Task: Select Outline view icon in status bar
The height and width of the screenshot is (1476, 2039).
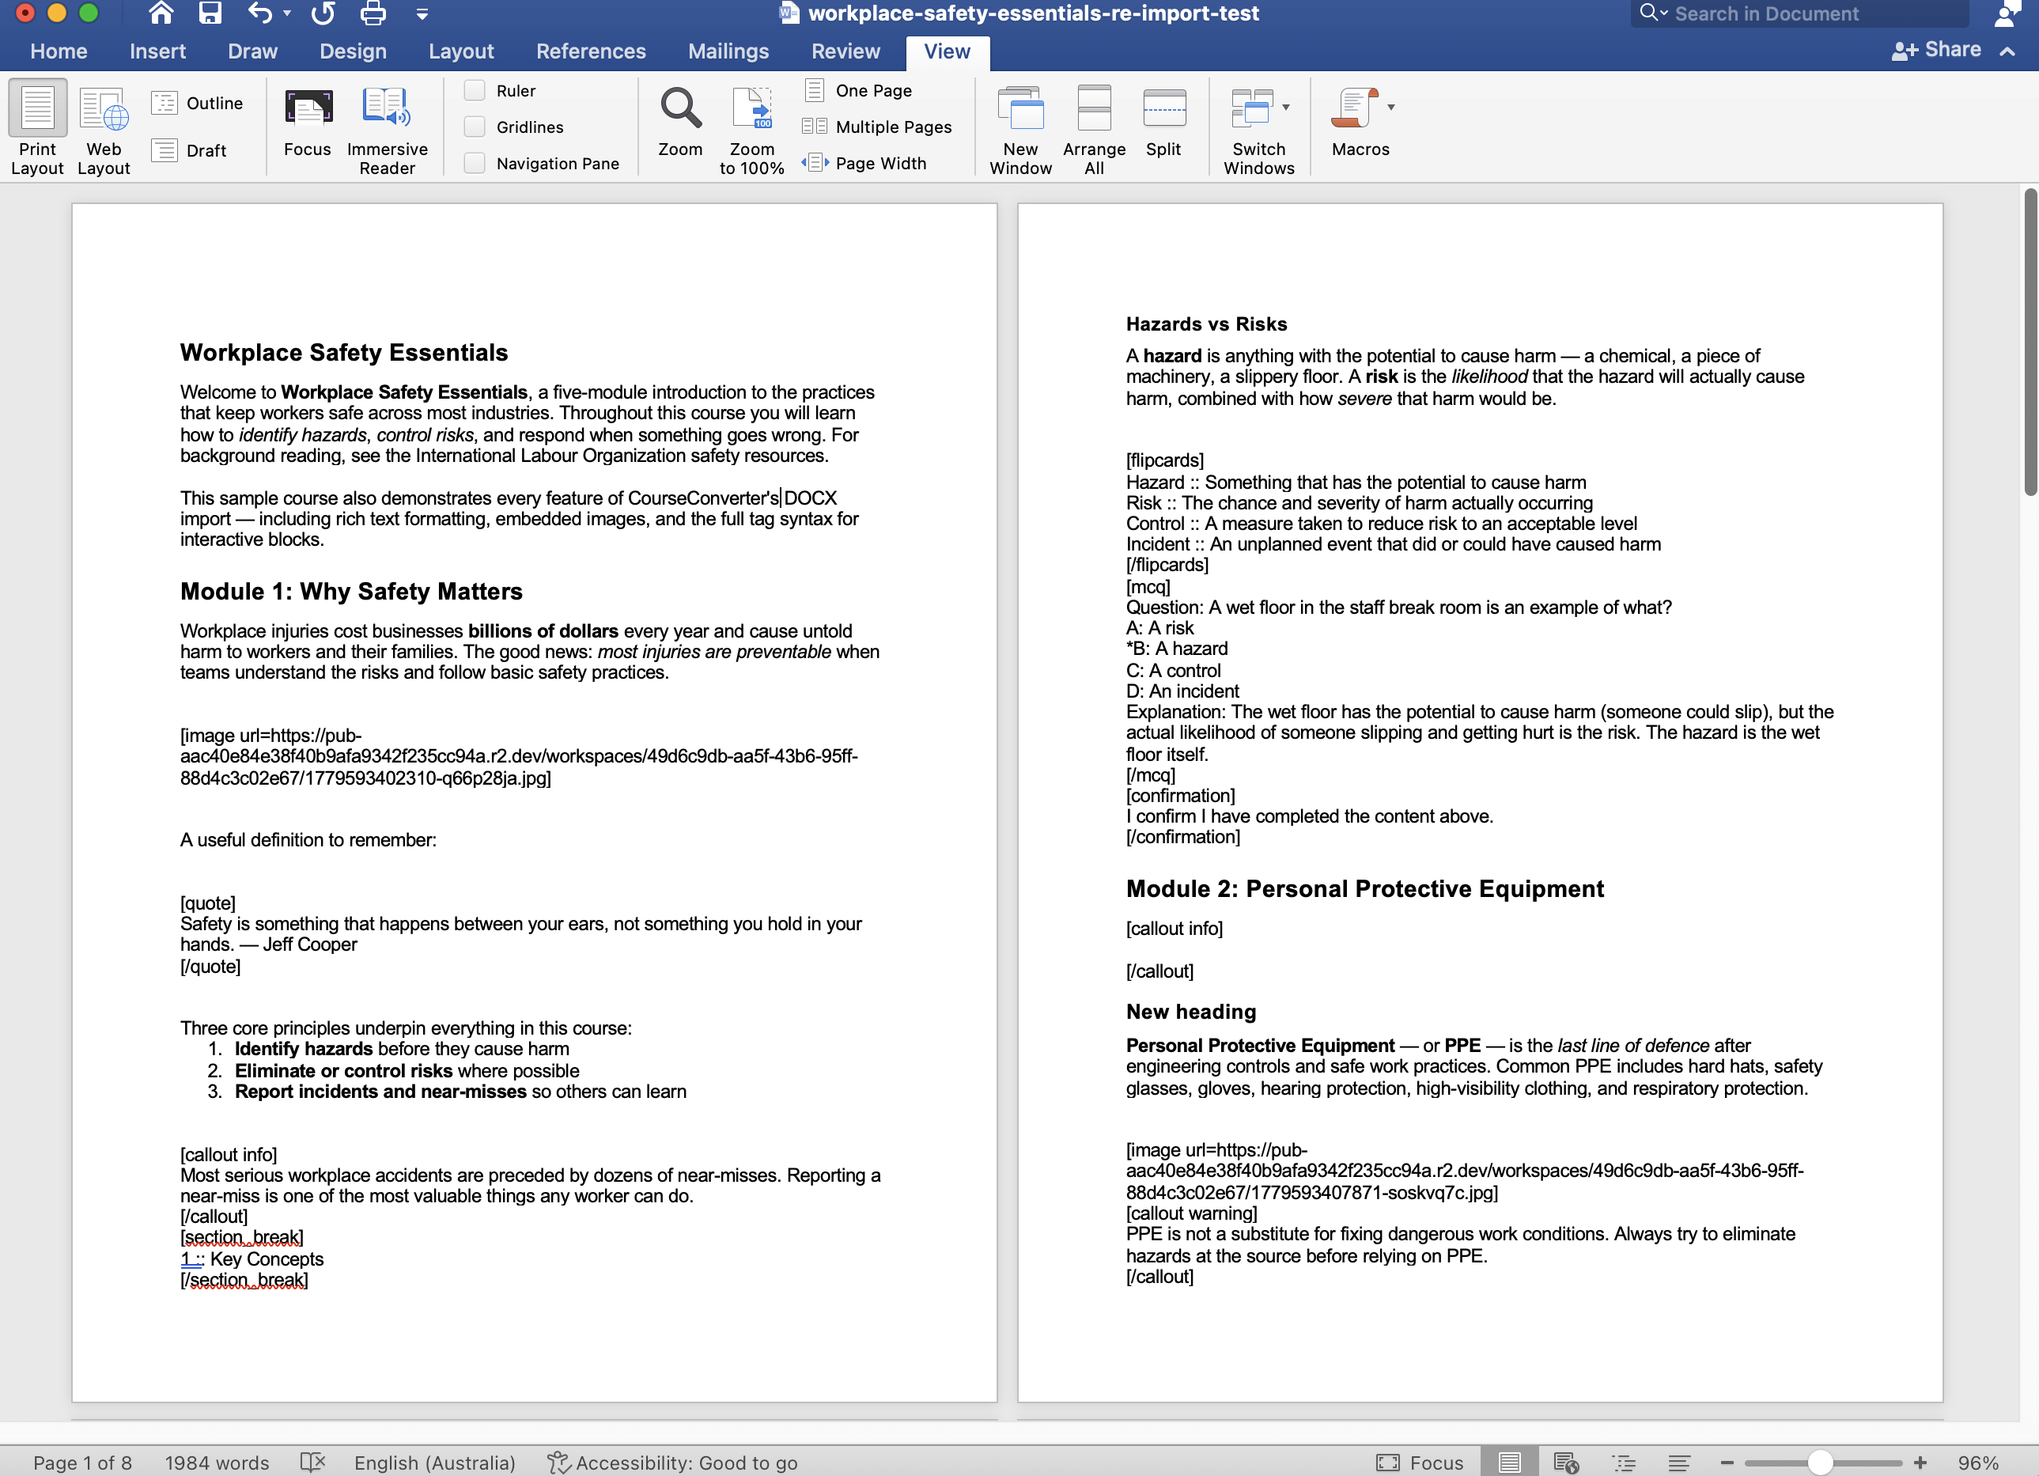Action: coord(1624,1463)
